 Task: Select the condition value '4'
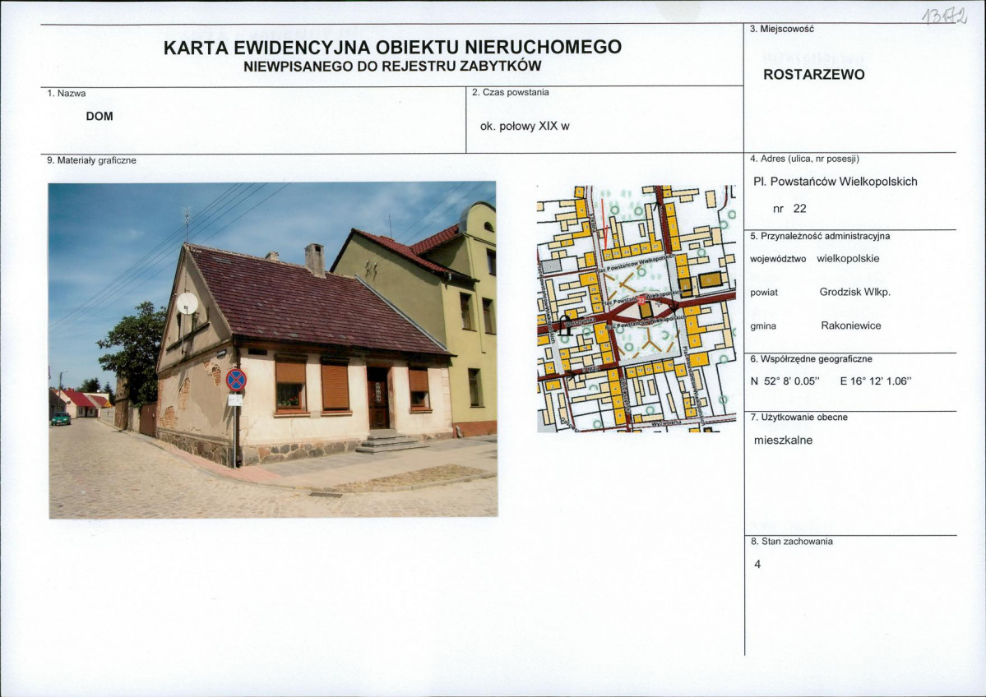[x=757, y=565]
